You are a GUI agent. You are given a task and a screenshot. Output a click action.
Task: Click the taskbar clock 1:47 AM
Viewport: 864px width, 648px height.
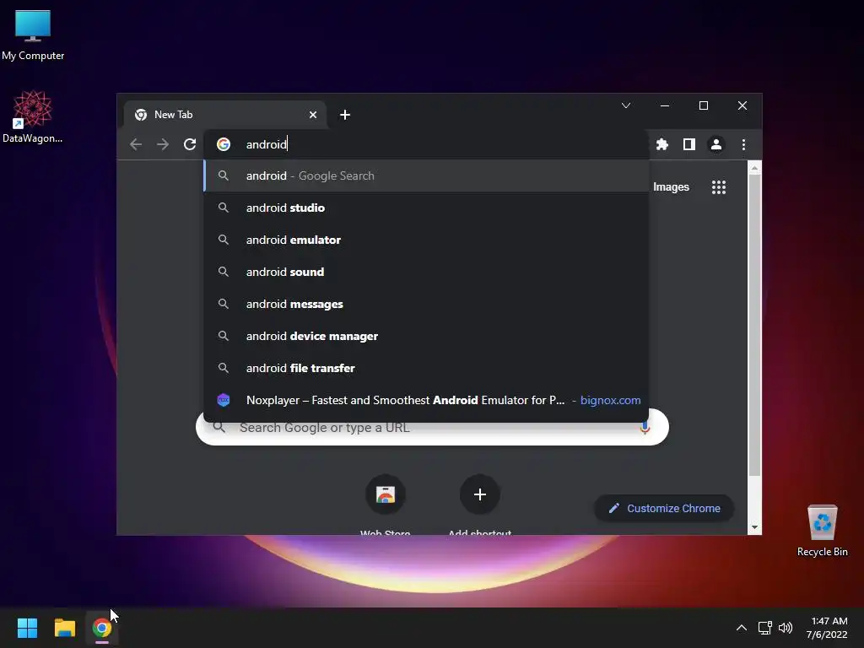coord(827,628)
